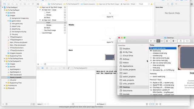Show console pane toggle
The width and height of the screenshot is (194, 109).
pos(153,104)
